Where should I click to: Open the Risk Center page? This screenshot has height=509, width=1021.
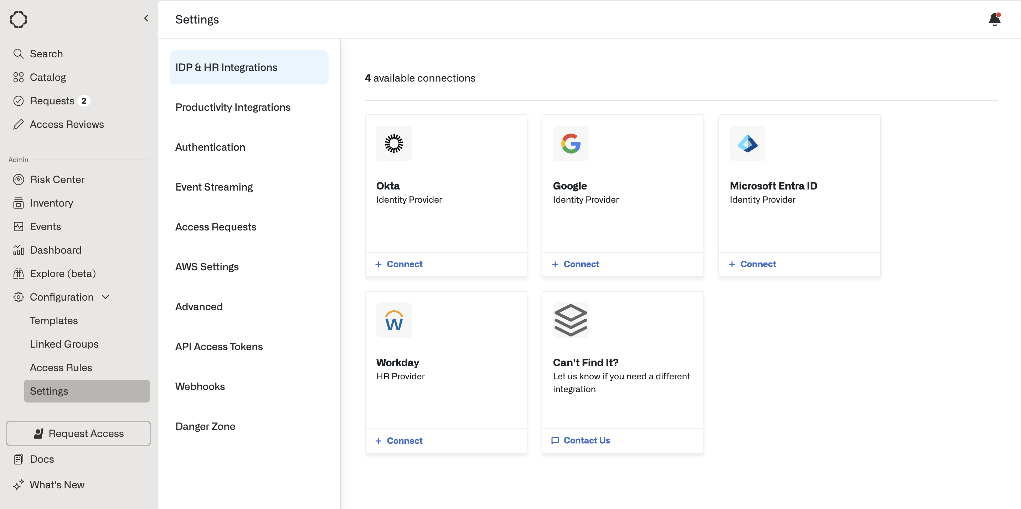[x=57, y=180]
